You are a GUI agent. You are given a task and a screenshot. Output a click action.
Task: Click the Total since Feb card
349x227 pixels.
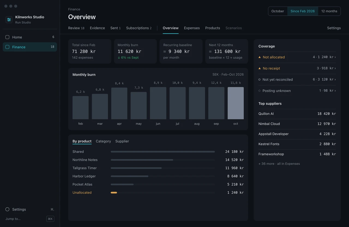90,51
